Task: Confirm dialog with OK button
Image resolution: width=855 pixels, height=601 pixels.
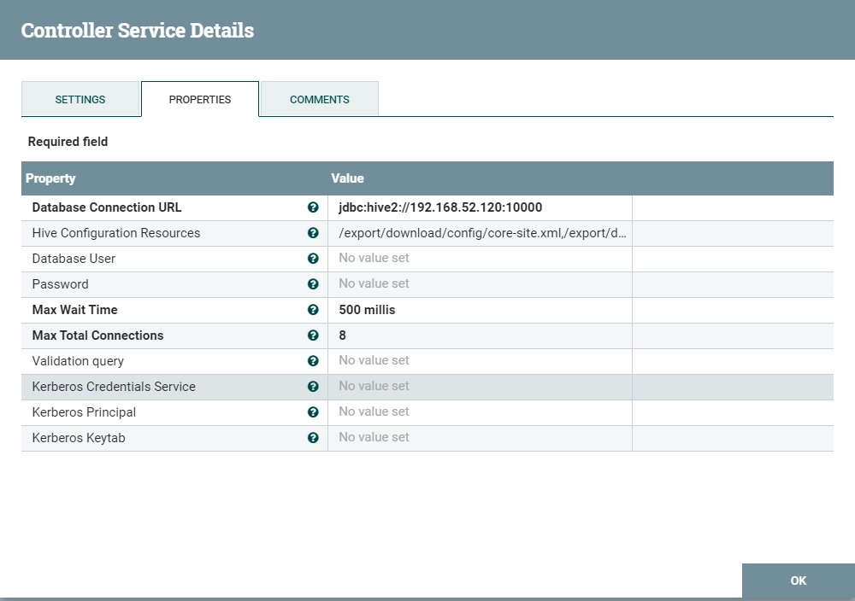Action: pos(799,581)
